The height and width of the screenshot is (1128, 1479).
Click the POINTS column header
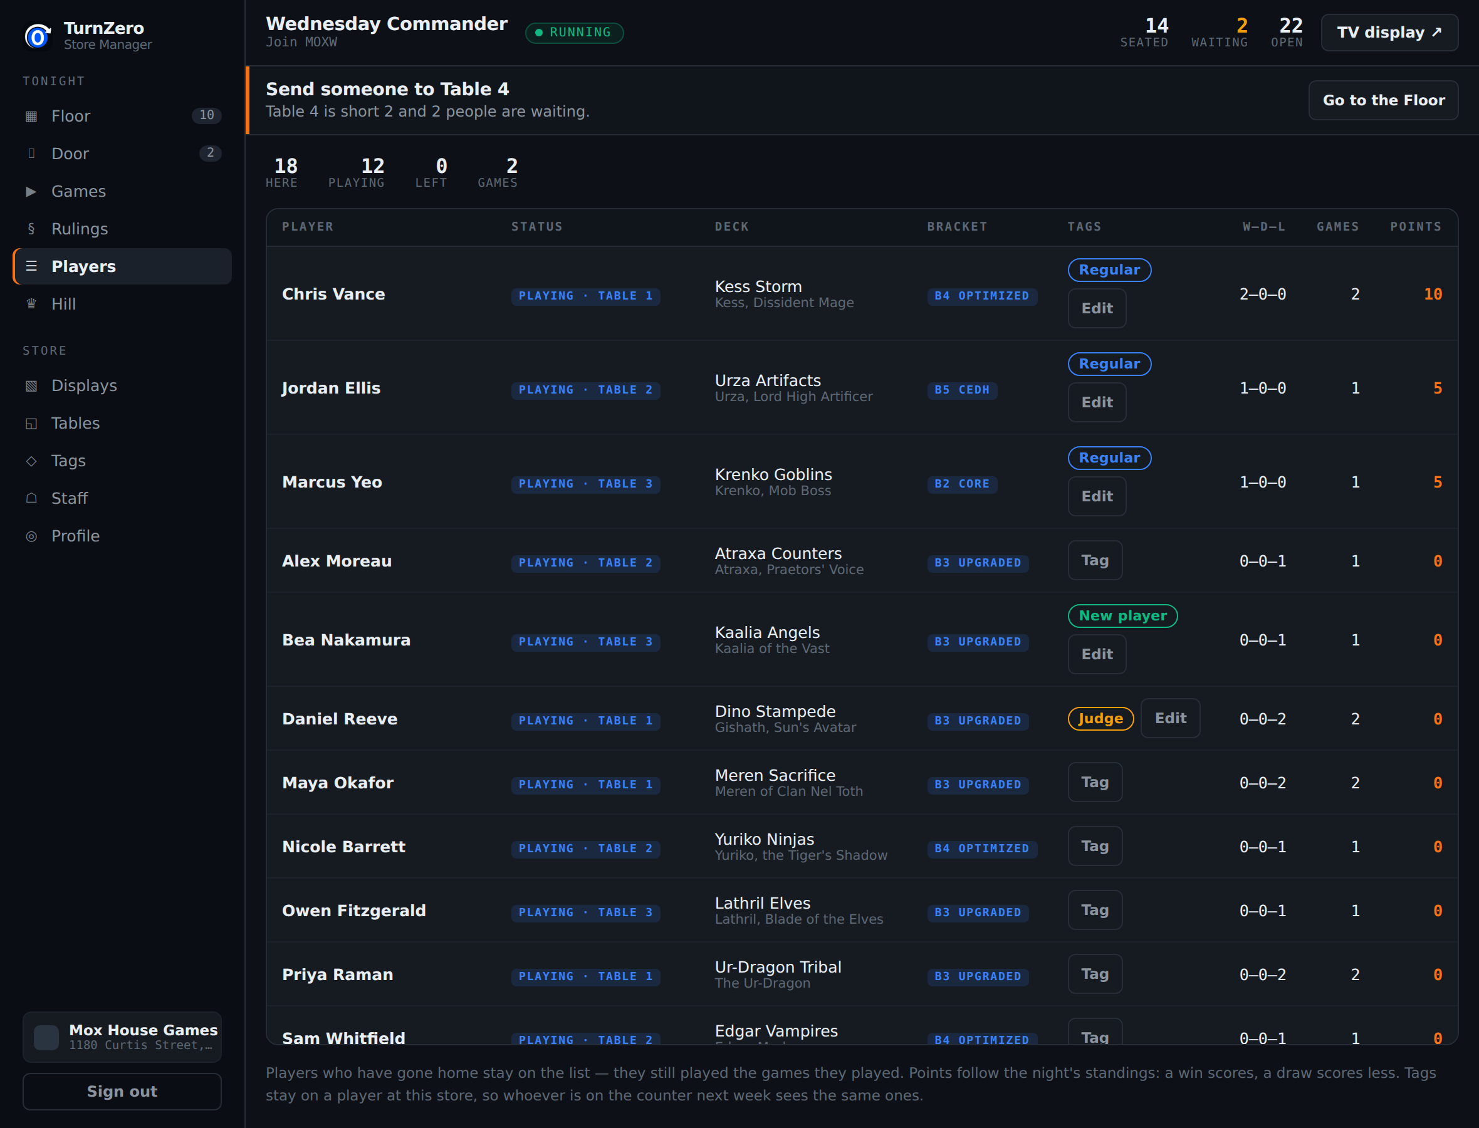(1416, 227)
